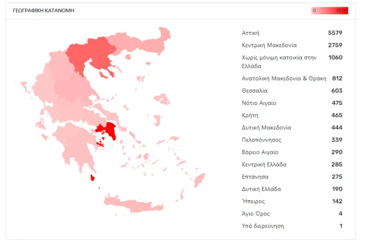The height and width of the screenshot is (243, 367).
Task: Select the Αττική row in the list
Action: point(292,33)
